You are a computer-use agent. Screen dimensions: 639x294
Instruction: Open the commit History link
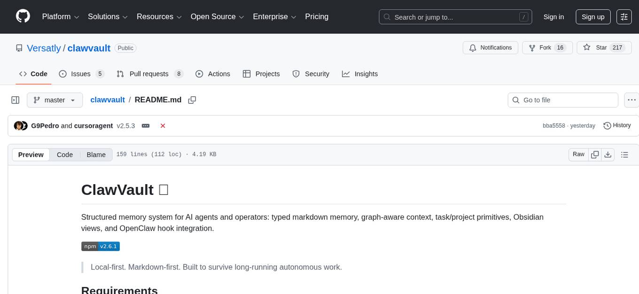[617, 125]
